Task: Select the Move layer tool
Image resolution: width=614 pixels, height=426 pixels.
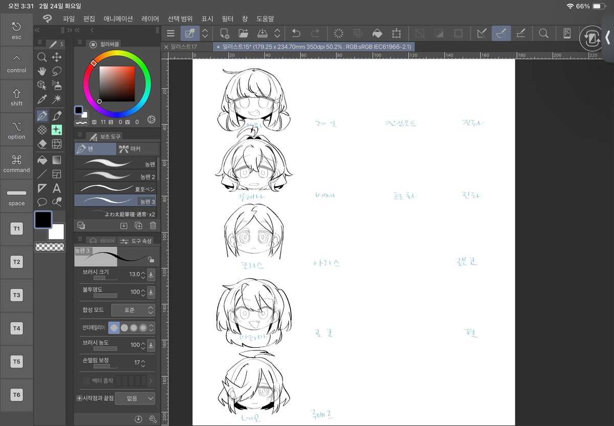Action: 57,57
